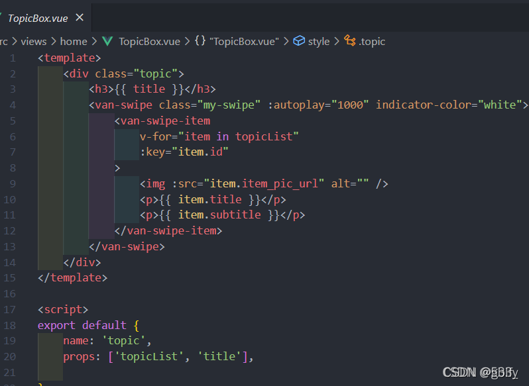Open the views breadcrumb segment
Image resolution: width=529 pixels, height=386 pixels.
coord(34,42)
